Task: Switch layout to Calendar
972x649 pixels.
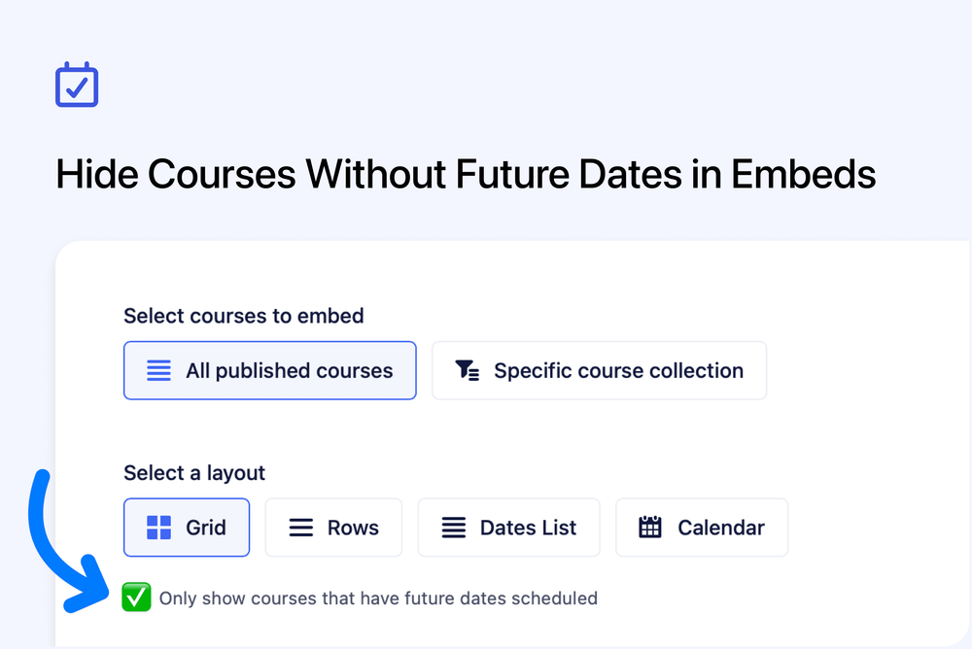Action: coord(702,527)
